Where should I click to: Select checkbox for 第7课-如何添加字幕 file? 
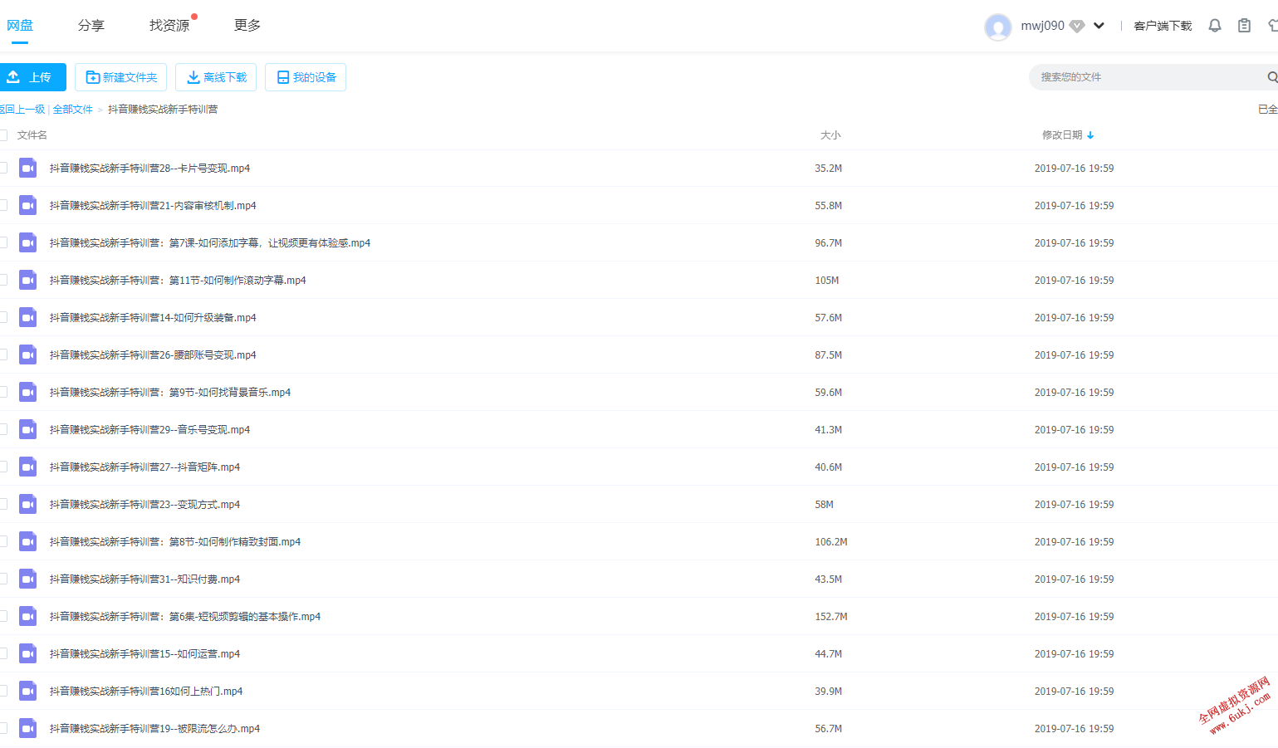pyautogui.click(x=3, y=242)
